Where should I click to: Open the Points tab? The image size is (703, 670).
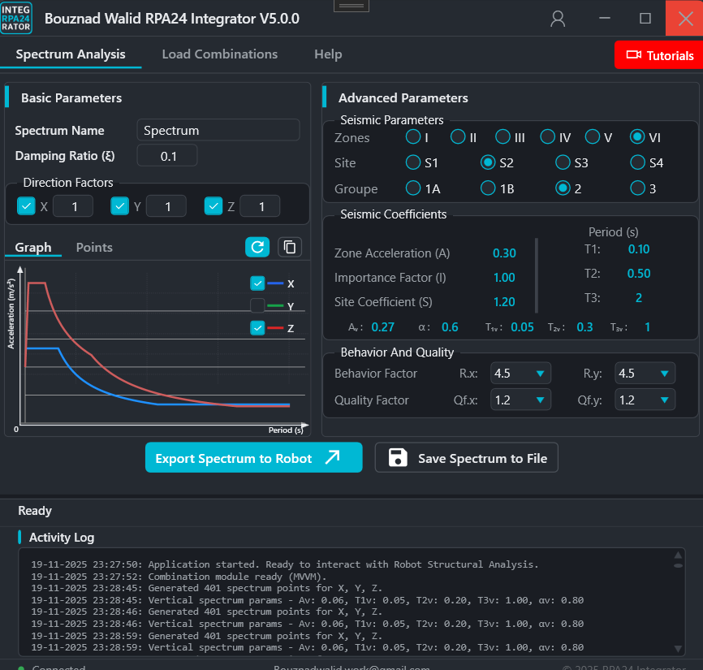pos(94,247)
